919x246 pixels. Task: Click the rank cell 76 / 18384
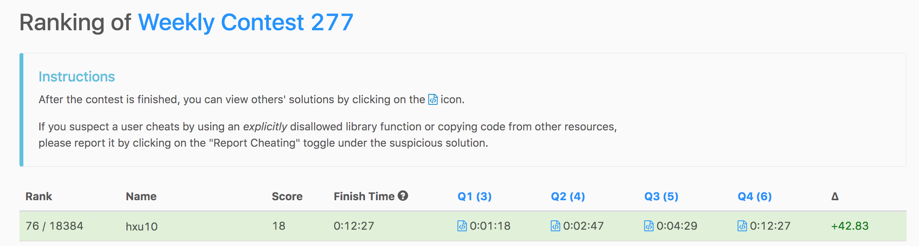(54, 226)
